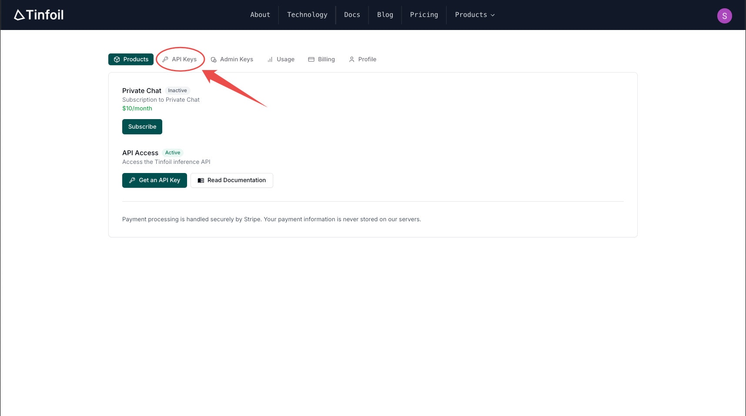The height and width of the screenshot is (416, 746).
Task: Open the Pricing page
Action: point(424,15)
